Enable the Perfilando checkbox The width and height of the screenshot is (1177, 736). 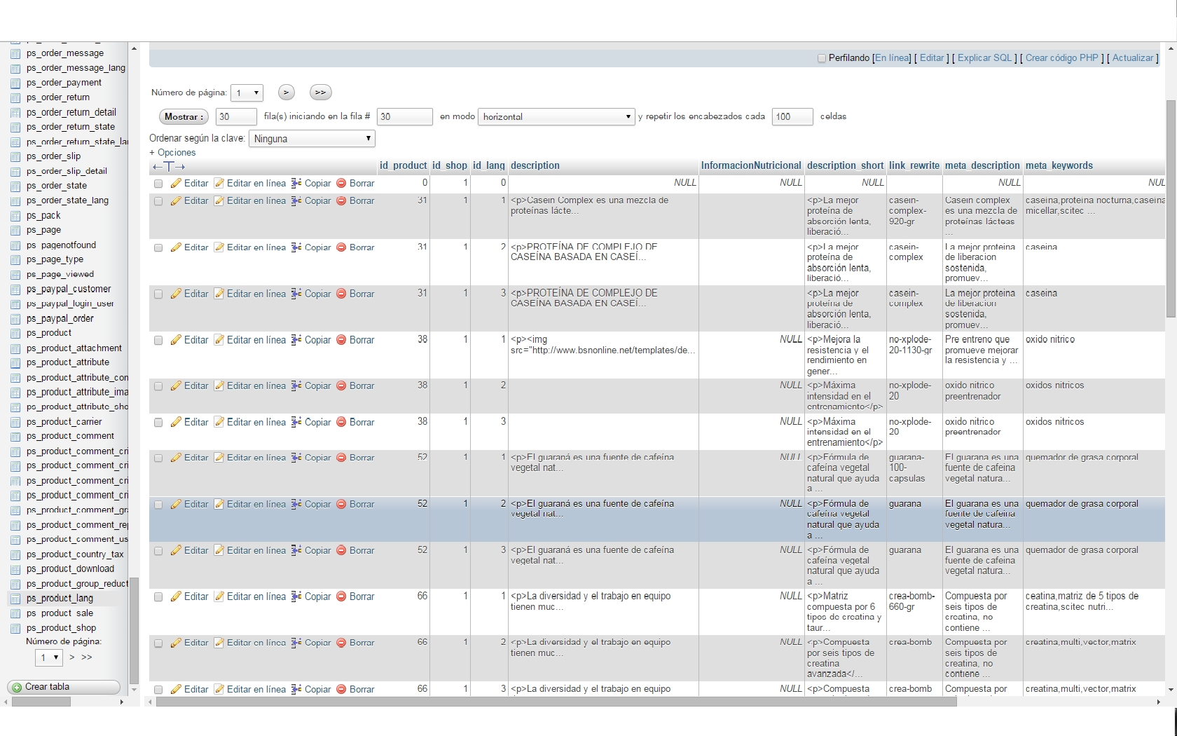tap(822, 59)
